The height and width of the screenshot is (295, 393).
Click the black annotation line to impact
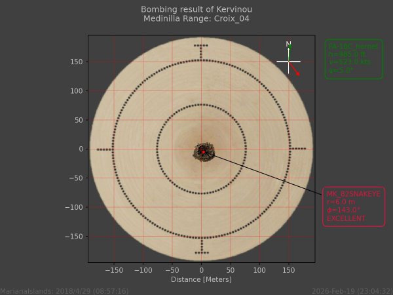269,173
